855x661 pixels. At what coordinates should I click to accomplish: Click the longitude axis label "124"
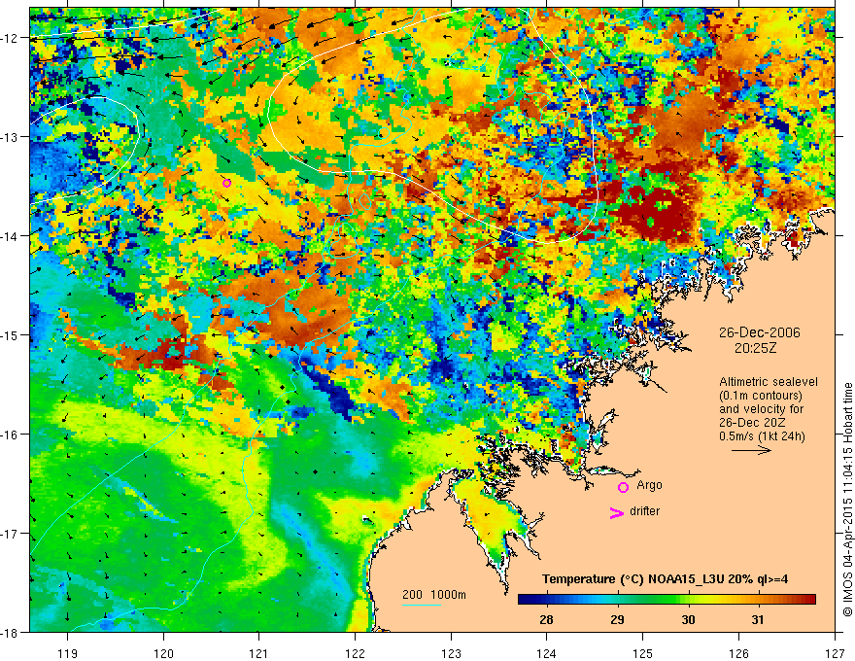pos(547,653)
